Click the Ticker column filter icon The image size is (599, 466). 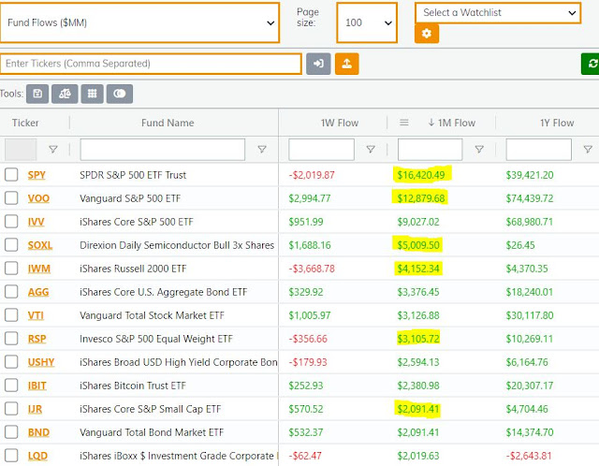(x=53, y=150)
